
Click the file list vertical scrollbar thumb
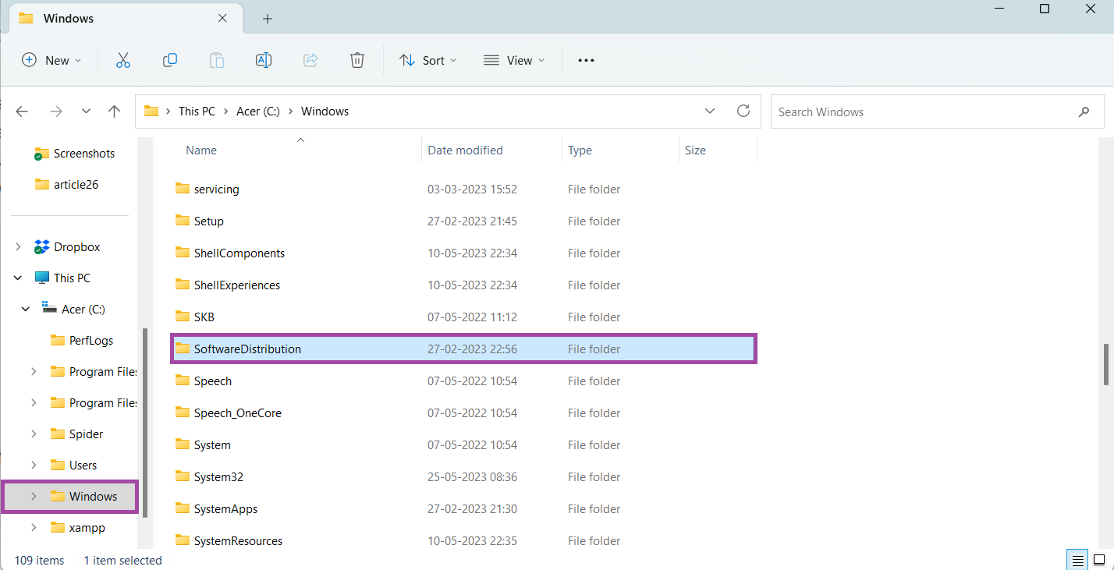click(x=1105, y=364)
